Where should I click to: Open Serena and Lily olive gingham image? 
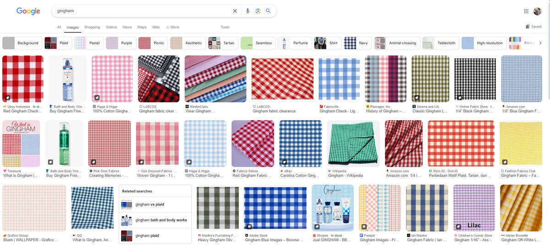click(x=430, y=79)
